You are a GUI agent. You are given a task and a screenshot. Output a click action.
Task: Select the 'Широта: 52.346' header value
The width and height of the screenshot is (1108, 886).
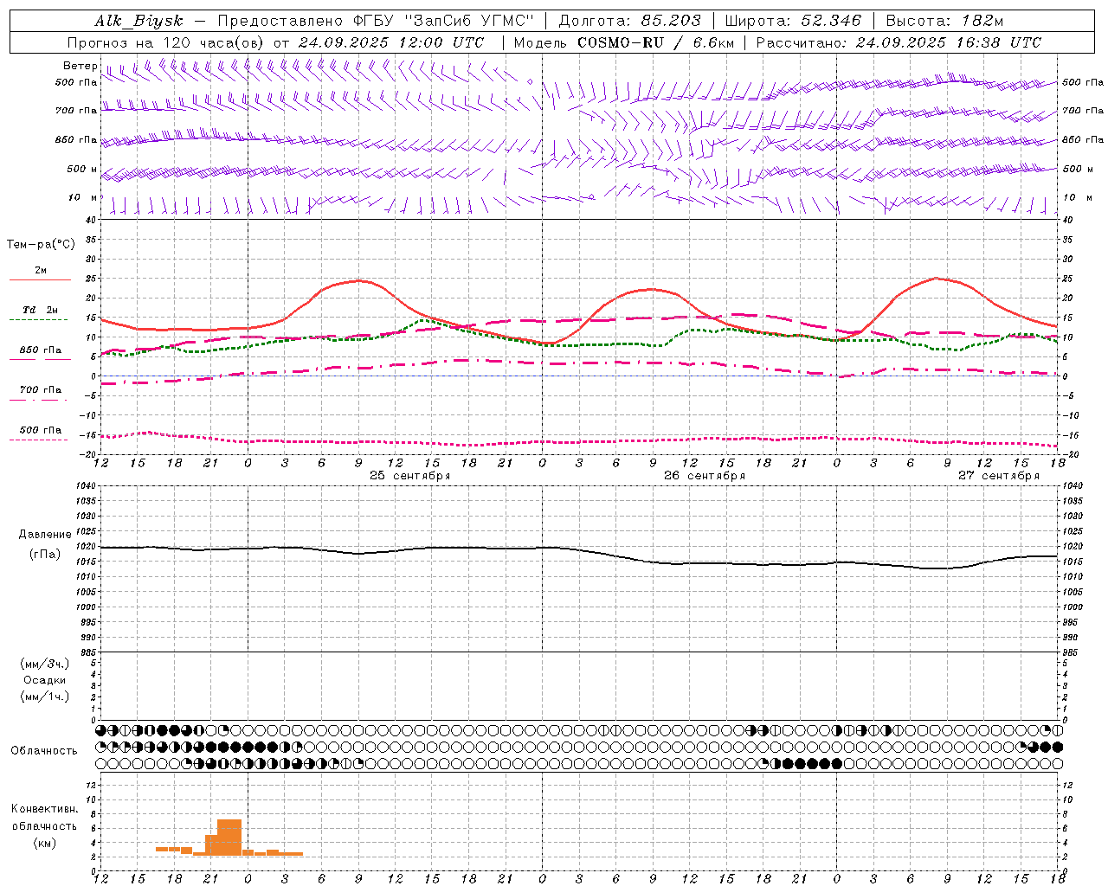(793, 21)
